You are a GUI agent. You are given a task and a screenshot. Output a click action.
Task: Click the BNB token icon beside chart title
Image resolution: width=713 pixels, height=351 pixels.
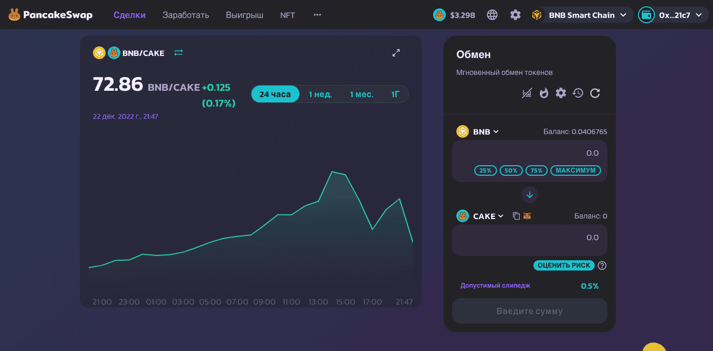point(99,53)
